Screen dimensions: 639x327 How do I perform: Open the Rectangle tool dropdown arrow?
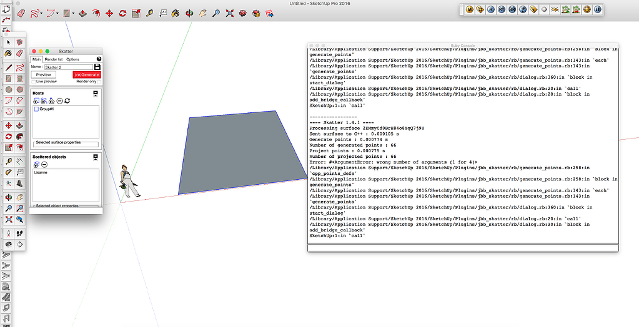pos(73,14)
